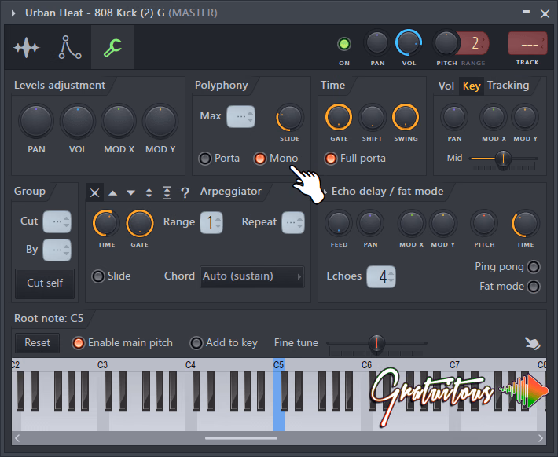Click the Time SHIFT knob
Viewport: 558px width, 457px height.
point(372,117)
